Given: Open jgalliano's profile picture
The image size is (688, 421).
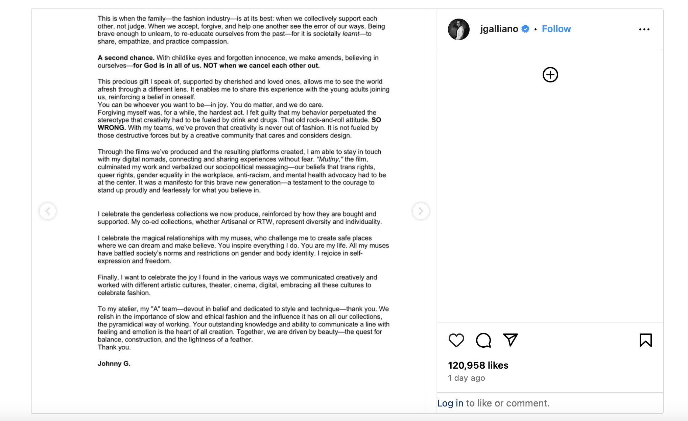Looking at the screenshot, I should [x=458, y=29].
